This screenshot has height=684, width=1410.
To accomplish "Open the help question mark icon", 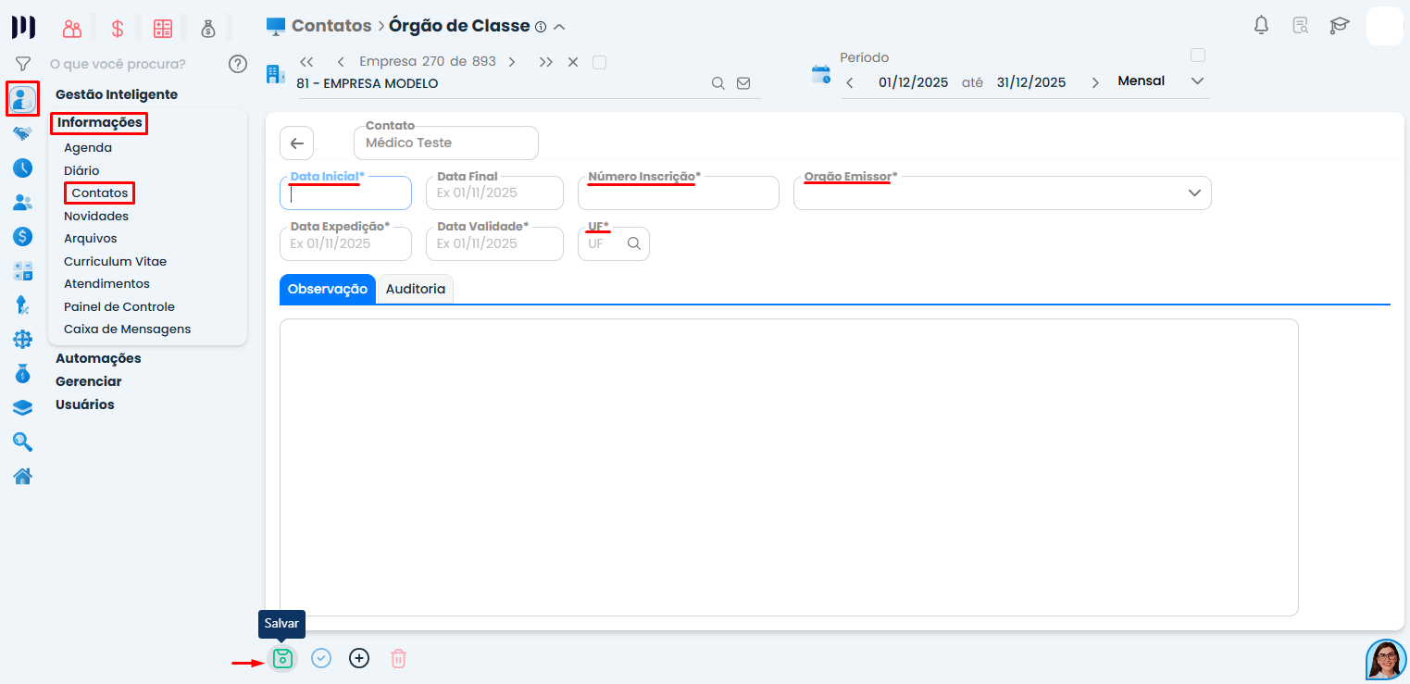I will click(x=238, y=64).
